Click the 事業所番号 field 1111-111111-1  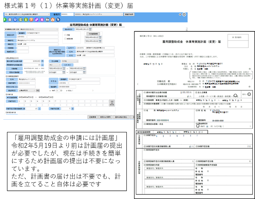pos(27,83)
